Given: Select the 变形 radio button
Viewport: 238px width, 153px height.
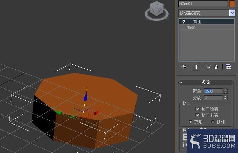Looking at the screenshot, I should 190,122.
